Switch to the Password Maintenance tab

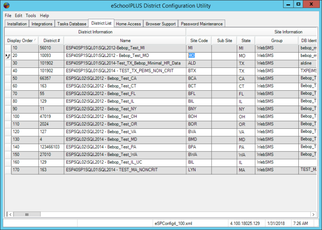coord(202,24)
